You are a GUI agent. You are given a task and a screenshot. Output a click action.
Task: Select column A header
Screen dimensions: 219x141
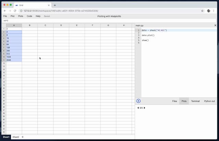coord(14,25)
